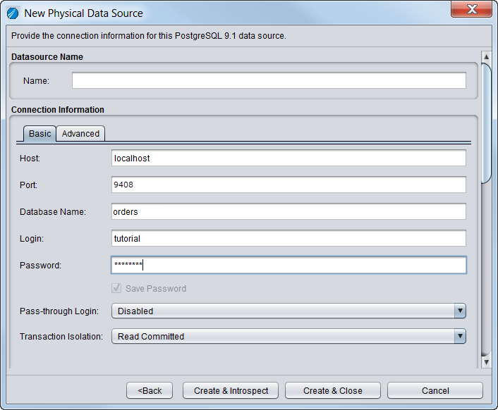Focus the Datasource Name field

[269, 80]
